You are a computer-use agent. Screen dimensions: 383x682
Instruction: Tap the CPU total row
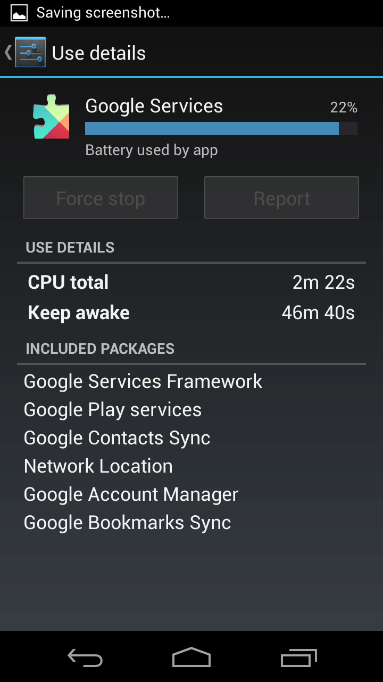[191, 282]
